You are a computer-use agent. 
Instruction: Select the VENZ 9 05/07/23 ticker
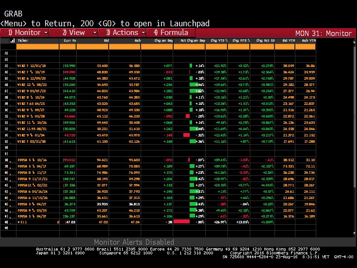[32, 91]
